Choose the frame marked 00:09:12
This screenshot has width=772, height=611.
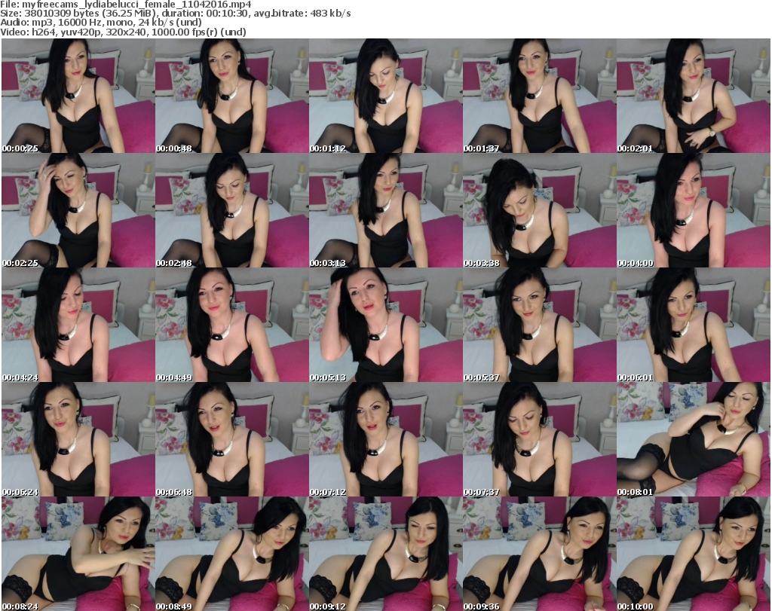point(385,554)
